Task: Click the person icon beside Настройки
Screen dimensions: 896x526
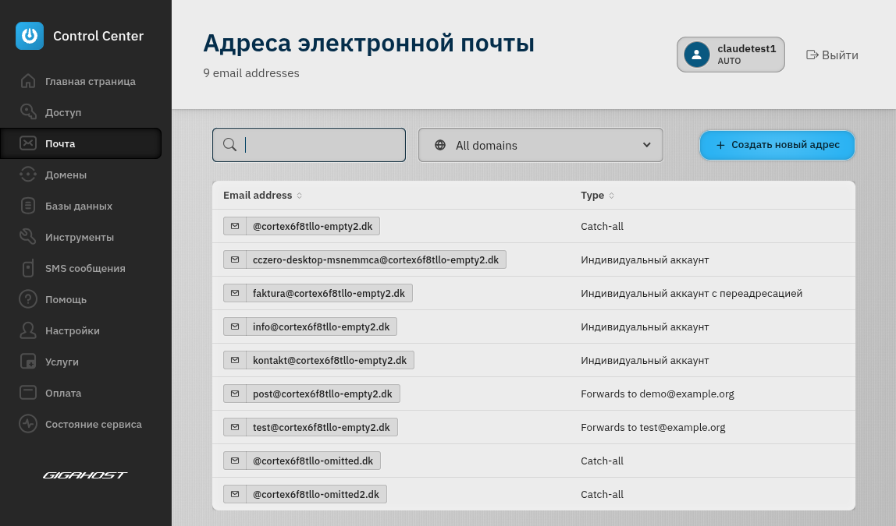Action: [x=28, y=330]
